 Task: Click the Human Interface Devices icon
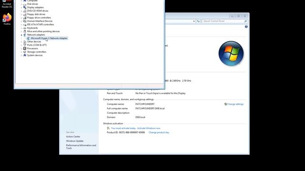tap(25, 21)
